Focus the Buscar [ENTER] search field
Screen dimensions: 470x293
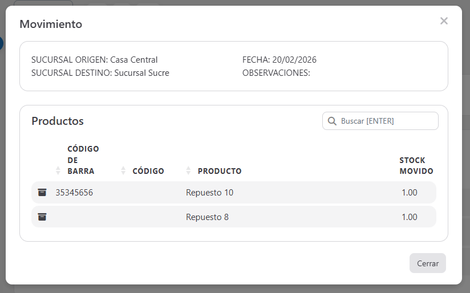(x=387, y=121)
